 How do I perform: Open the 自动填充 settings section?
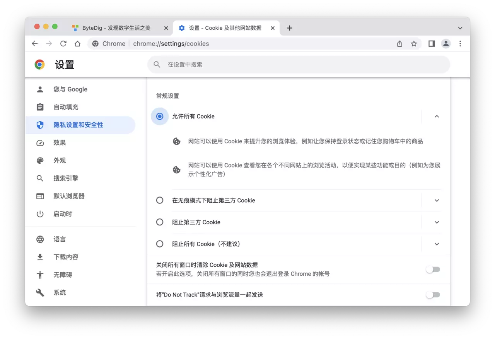pyautogui.click(x=80, y=107)
